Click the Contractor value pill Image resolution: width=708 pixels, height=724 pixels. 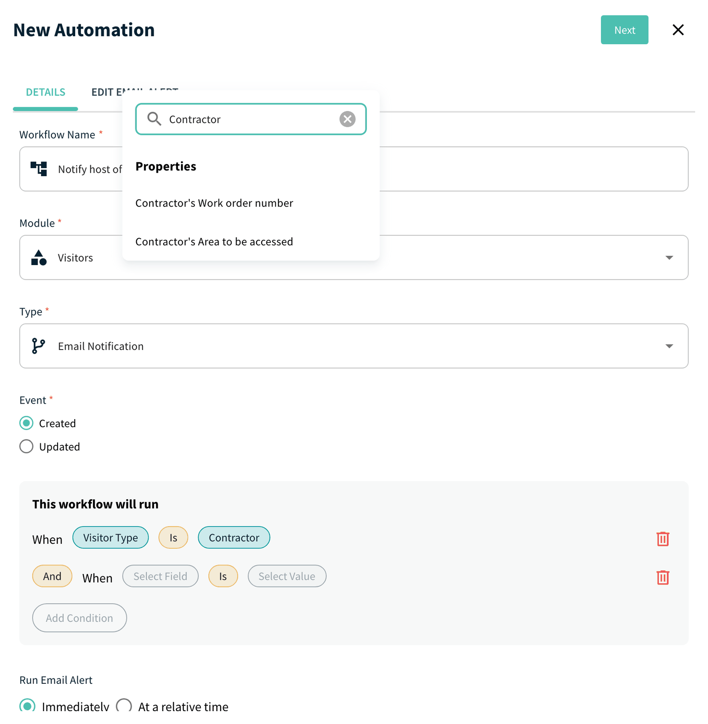(234, 538)
